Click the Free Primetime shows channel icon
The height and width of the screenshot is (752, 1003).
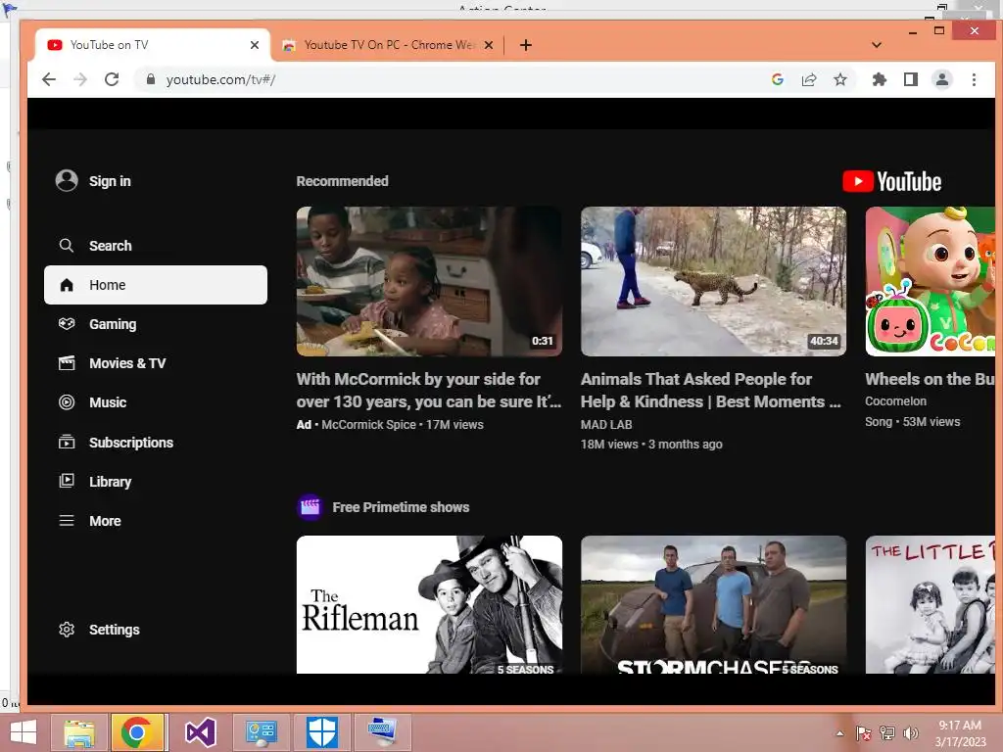tap(310, 508)
